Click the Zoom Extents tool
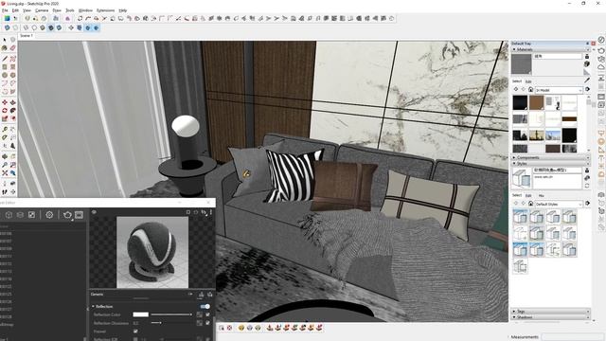606x341 pixels. pyautogui.click(x=5, y=173)
